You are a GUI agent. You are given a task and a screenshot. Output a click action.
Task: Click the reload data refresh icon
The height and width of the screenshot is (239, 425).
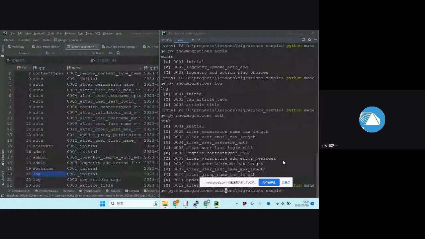click(47, 53)
